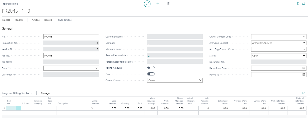Open the Status dropdown

304,55
